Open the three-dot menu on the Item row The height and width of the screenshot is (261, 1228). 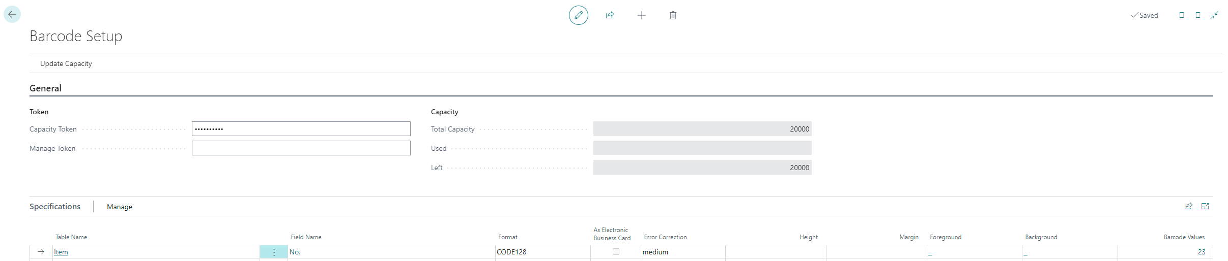coord(274,252)
